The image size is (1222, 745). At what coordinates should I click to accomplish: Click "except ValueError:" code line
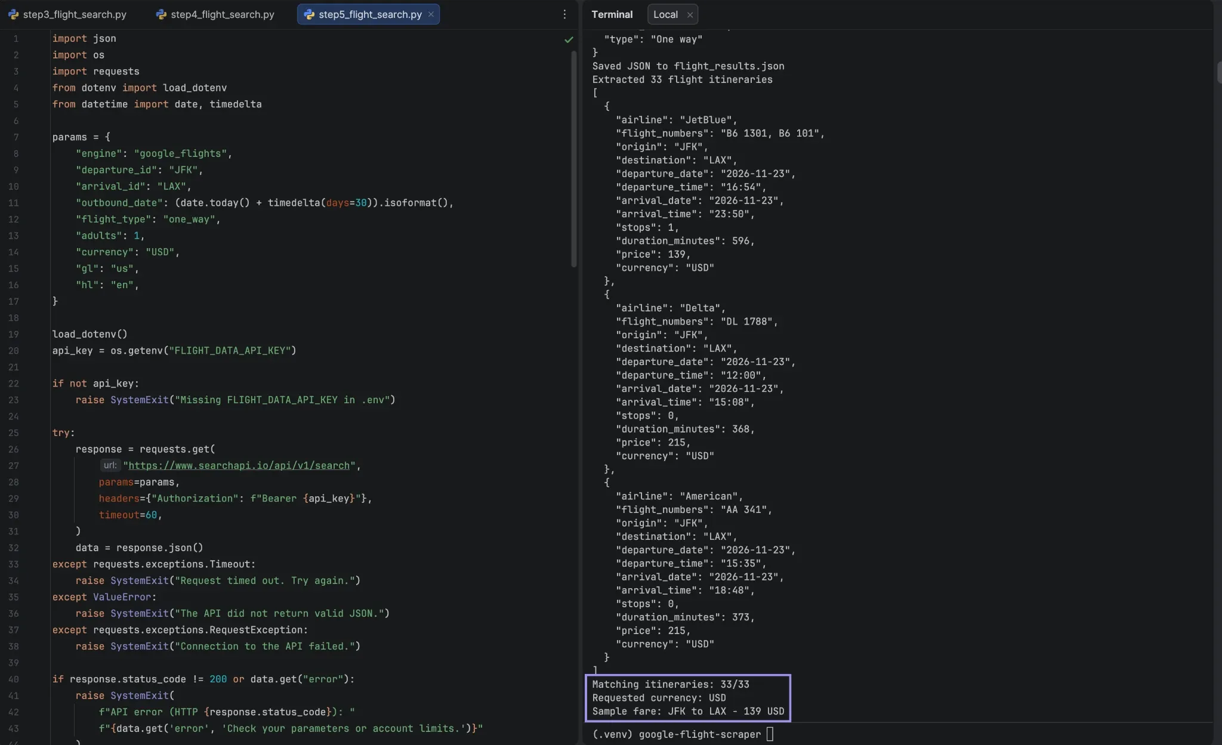(x=104, y=597)
